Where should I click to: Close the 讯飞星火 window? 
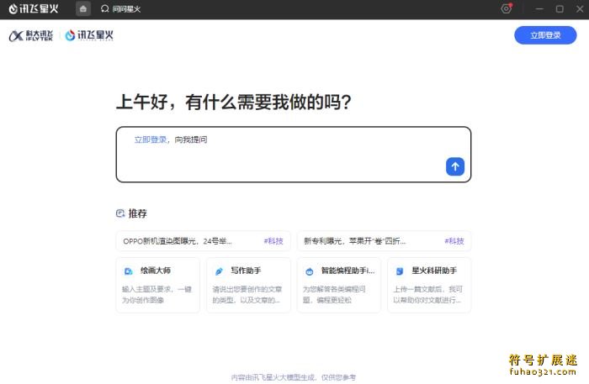pos(580,8)
